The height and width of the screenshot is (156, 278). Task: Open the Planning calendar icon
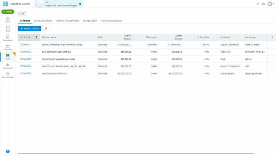pos(8,47)
